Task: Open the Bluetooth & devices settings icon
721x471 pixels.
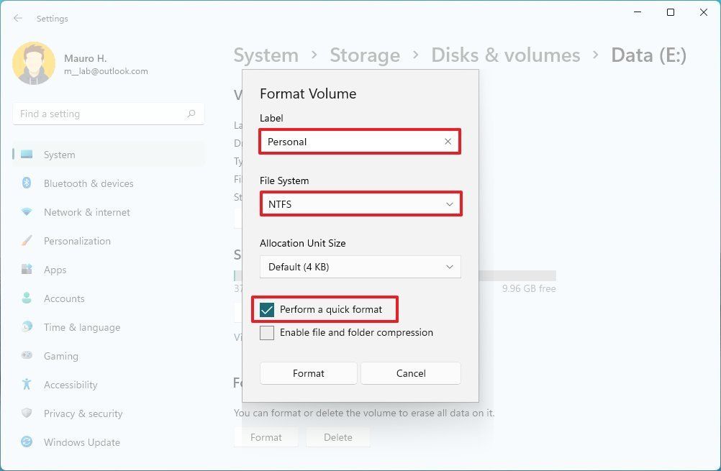Action: (27, 183)
